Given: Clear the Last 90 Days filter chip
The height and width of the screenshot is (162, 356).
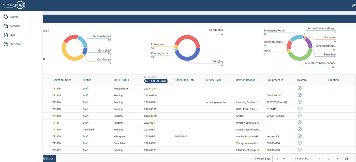Looking at the screenshot, I should 146,81.
